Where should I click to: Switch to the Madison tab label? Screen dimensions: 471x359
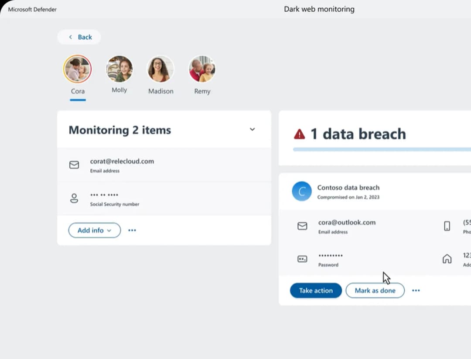point(160,91)
